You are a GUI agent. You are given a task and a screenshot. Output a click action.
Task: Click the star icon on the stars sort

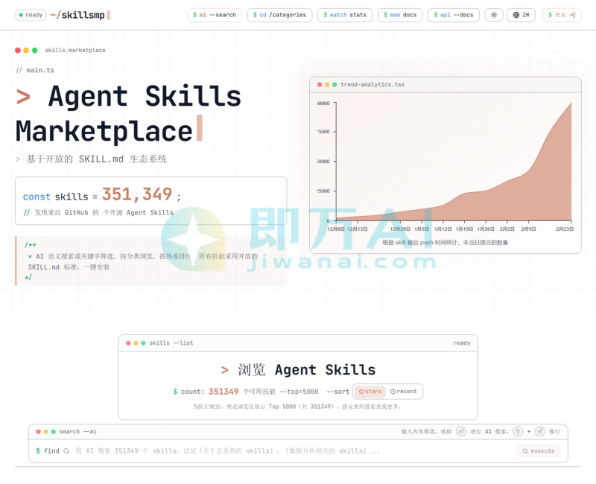point(363,392)
